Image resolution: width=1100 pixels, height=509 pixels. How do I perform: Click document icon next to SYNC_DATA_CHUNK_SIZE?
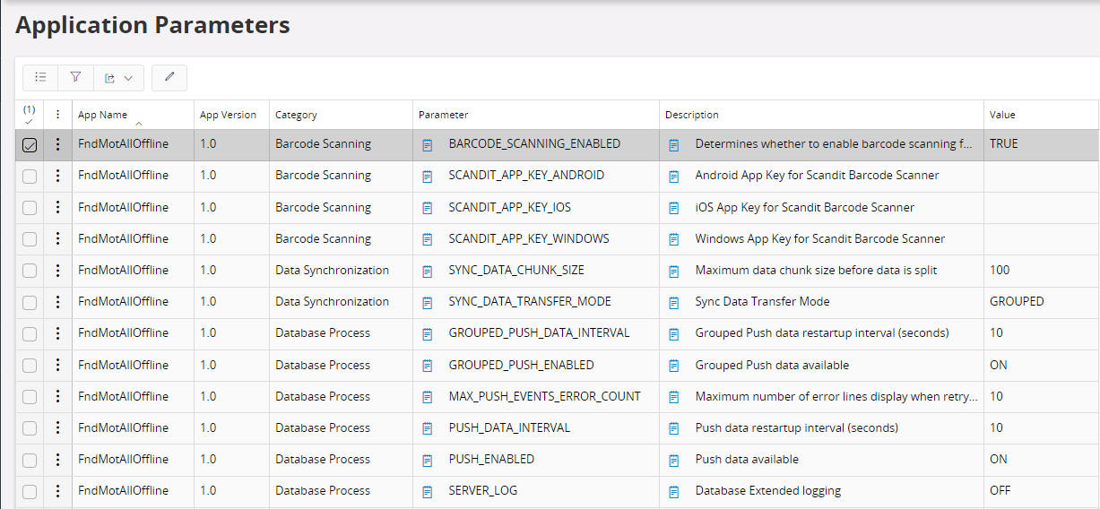click(x=428, y=271)
